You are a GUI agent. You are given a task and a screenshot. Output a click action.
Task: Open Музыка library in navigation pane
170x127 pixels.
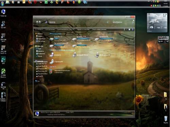39,56
